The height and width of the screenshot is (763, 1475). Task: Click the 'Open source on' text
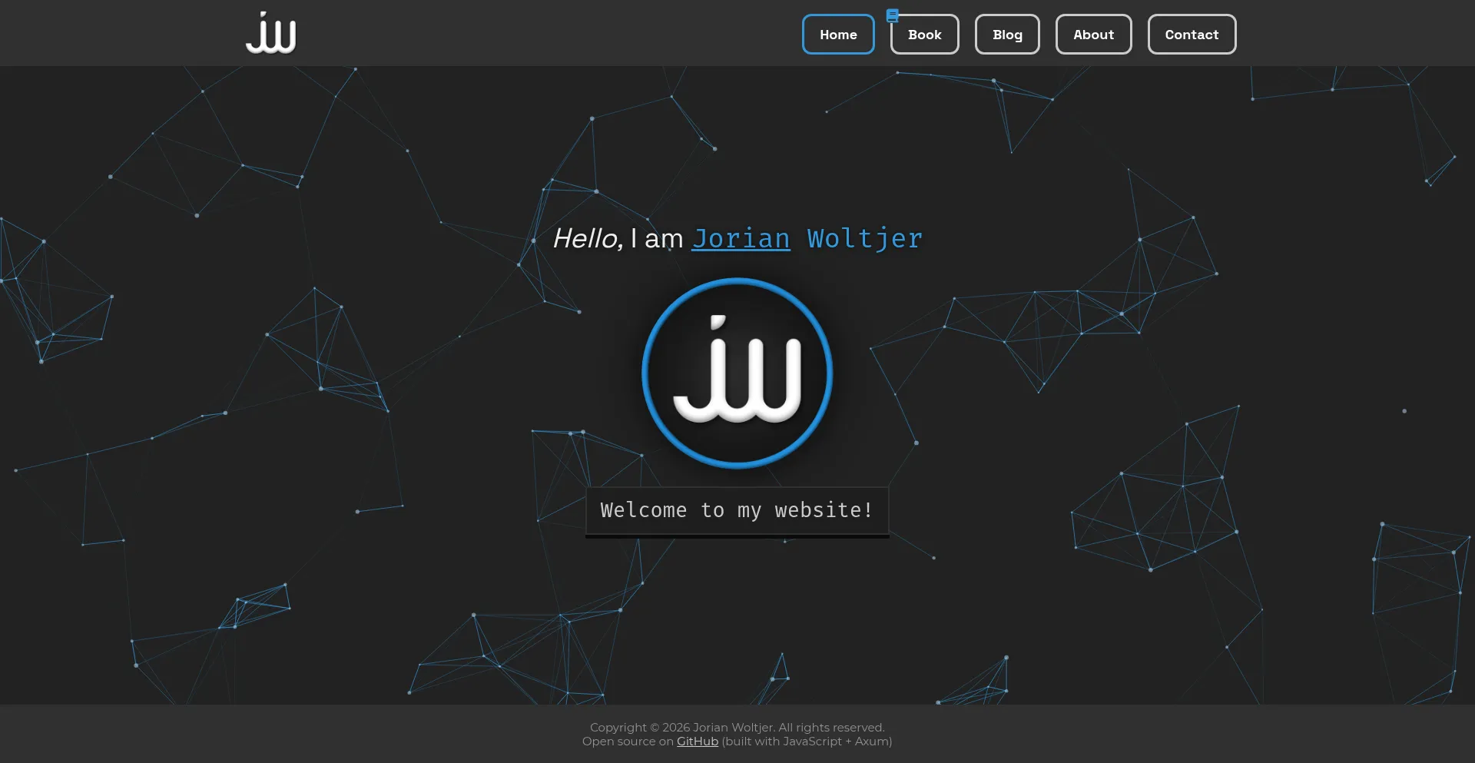[628, 741]
